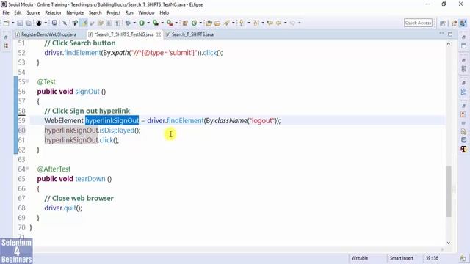Viewport: 470px width, 264px height.
Task: Open the New file dropdown arrow
Action: coord(12,23)
